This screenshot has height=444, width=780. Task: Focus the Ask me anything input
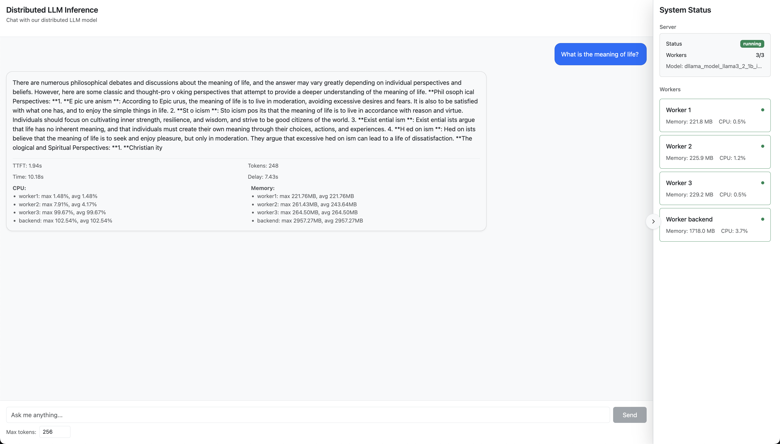(308, 415)
